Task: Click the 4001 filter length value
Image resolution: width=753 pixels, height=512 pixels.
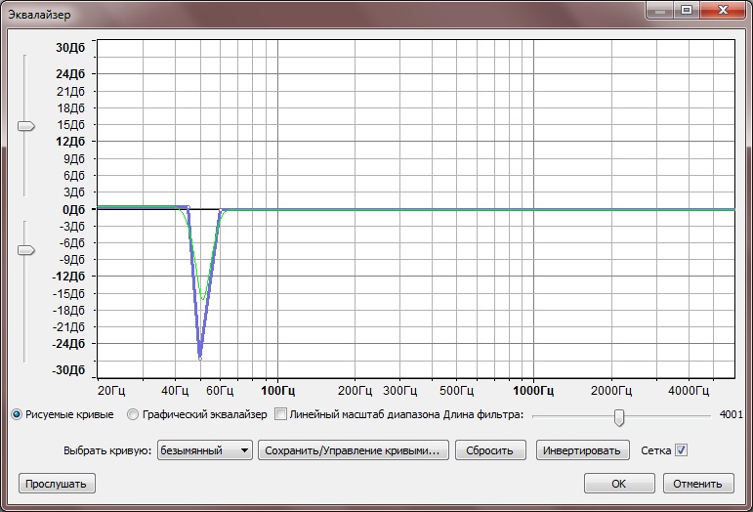Action: pyautogui.click(x=731, y=414)
